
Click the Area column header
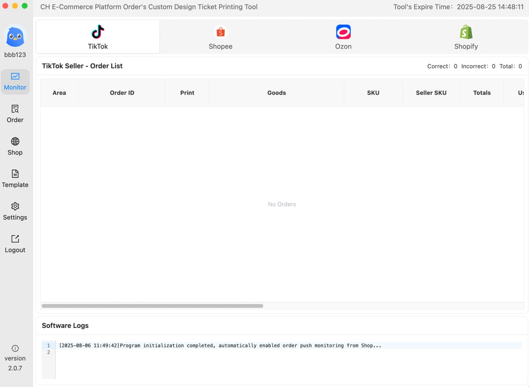(59, 93)
